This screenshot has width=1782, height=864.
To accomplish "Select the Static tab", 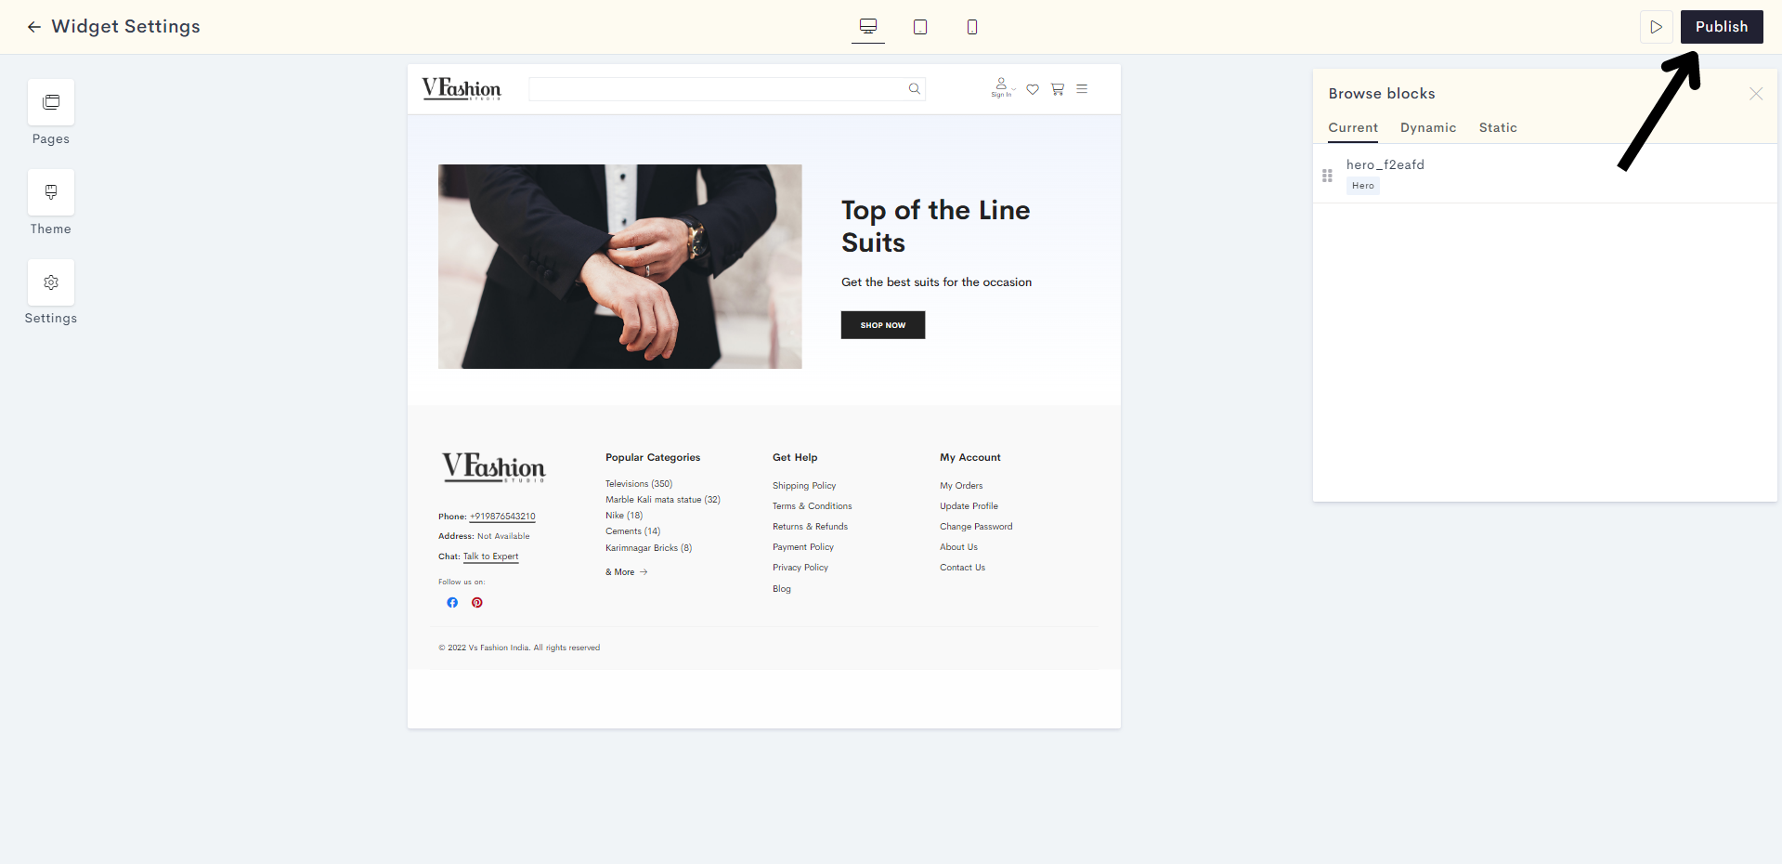I will pos(1498,128).
